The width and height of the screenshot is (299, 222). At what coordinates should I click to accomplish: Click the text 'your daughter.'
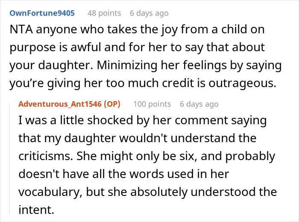click(x=52, y=65)
